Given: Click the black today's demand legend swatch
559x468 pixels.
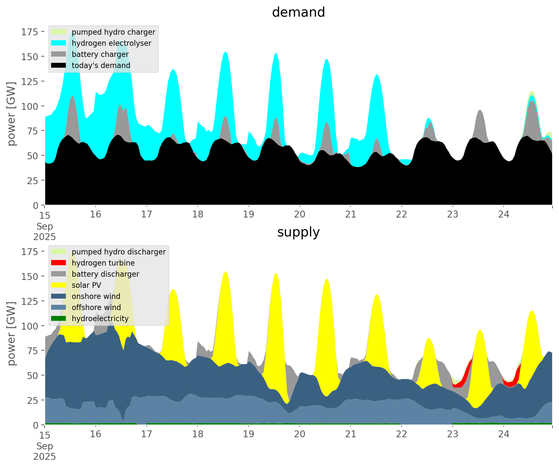Looking at the screenshot, I should tap(59, 65).
